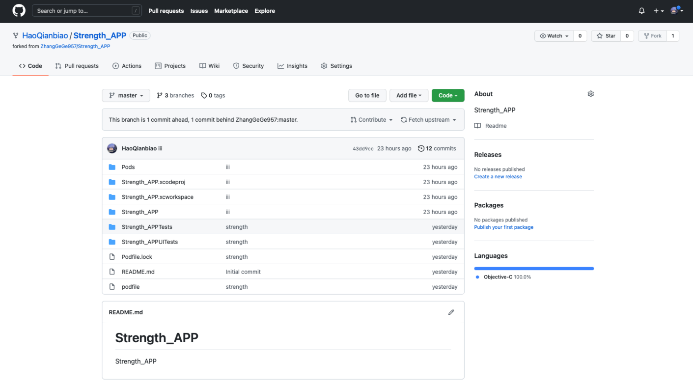693x384 pixels.
Task: View the 3 branches link
Action: (x=175, y=95)
